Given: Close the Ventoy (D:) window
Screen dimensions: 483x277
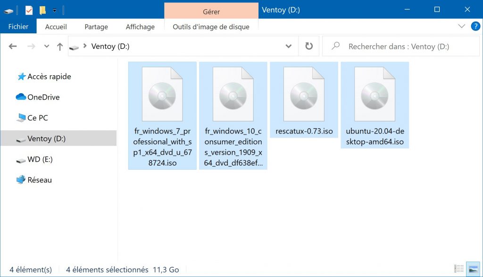Looking at the screenshot, I should coord(467,9).
